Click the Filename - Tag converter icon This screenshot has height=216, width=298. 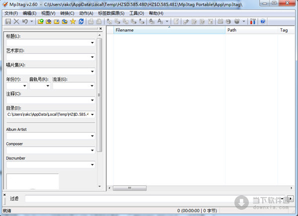pos(117,21)
